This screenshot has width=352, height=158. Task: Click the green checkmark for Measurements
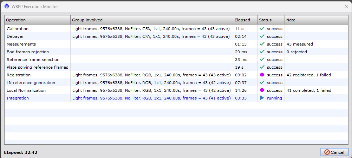[x=262, y=44]
